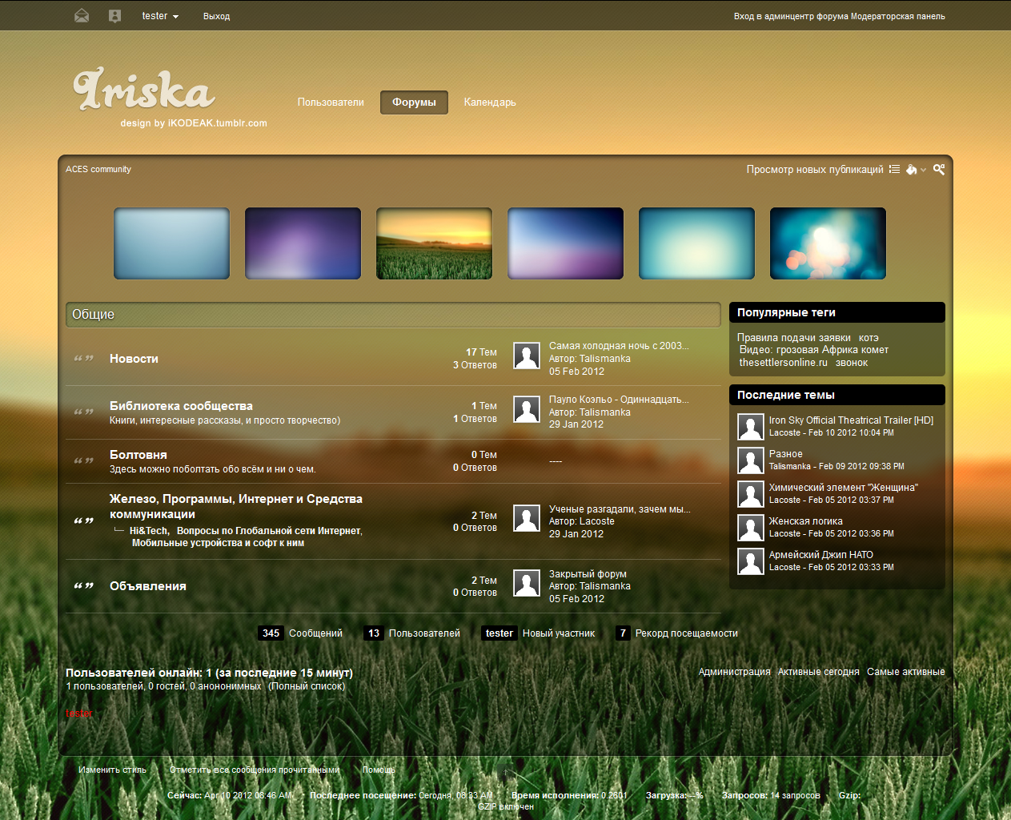Collapse the Общие category header

pyautogui.click(x=392, y=315)
